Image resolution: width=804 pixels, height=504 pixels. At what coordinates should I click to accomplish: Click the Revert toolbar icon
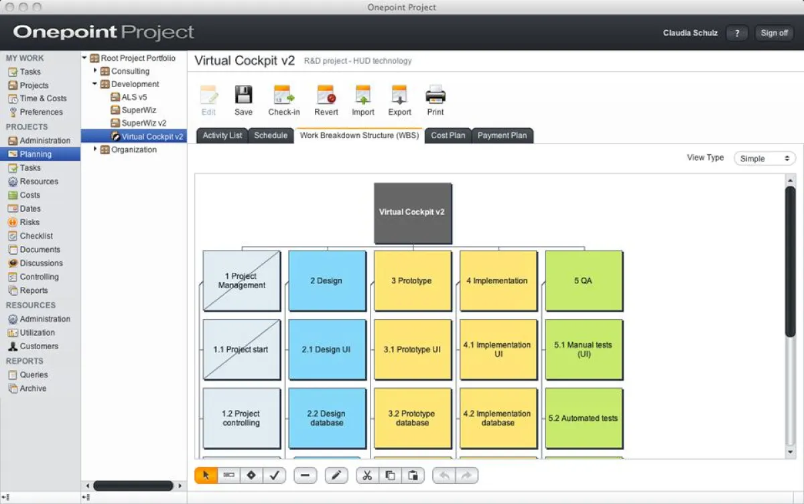pos(326,101)
